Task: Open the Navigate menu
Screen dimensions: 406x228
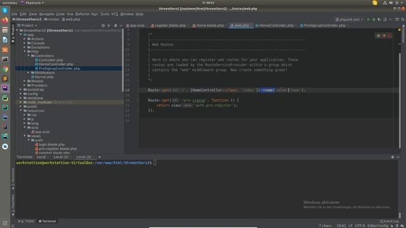Action: pos(46,14)
